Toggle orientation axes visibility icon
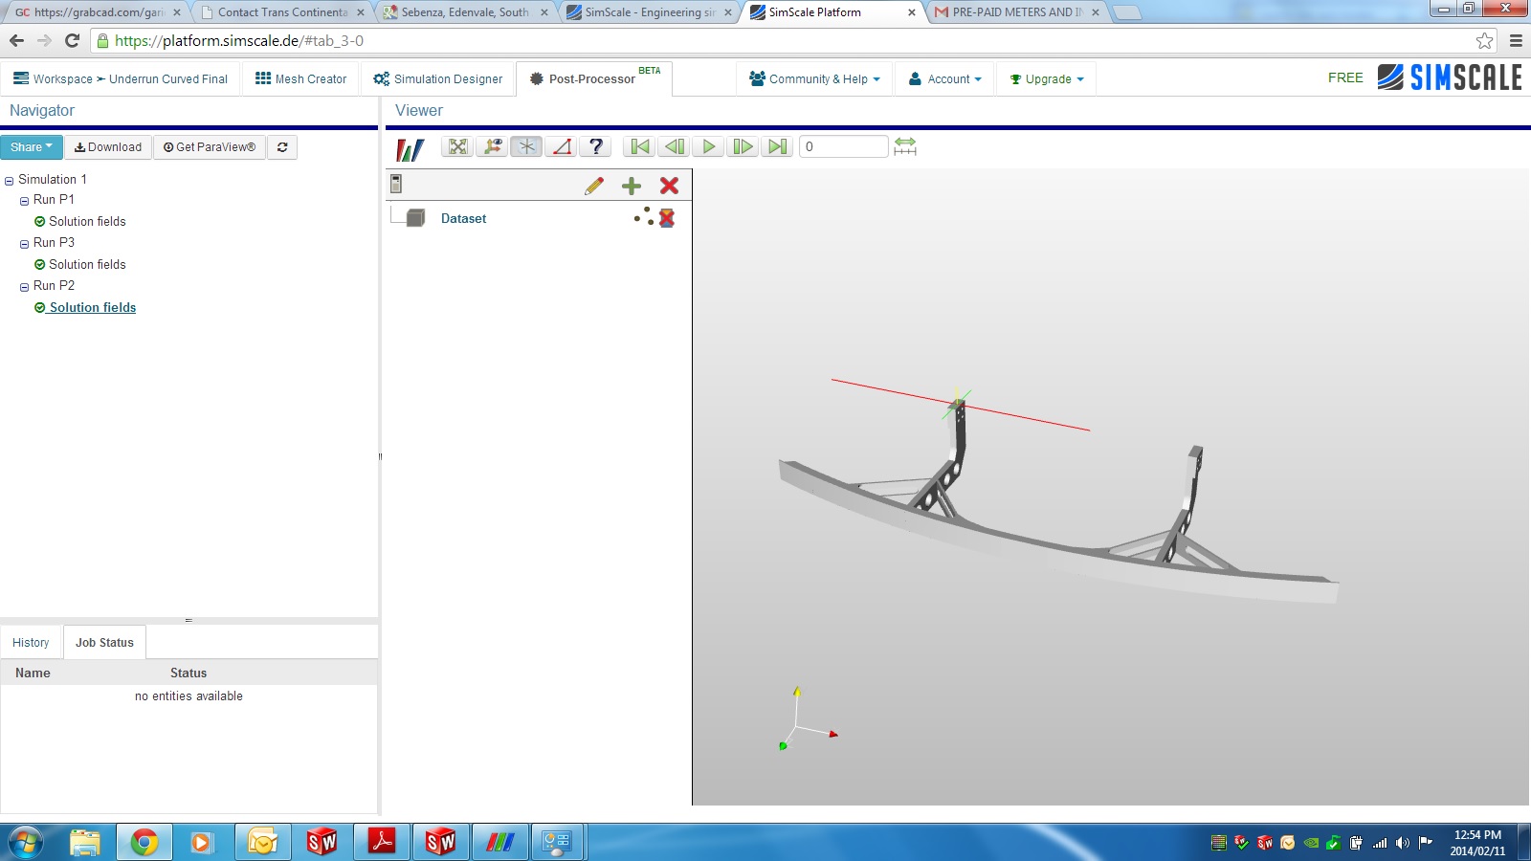 point(493,146)
